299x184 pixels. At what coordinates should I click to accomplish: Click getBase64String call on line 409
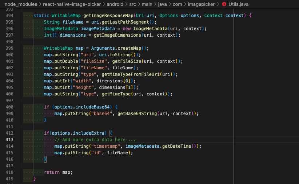[137, 113]
